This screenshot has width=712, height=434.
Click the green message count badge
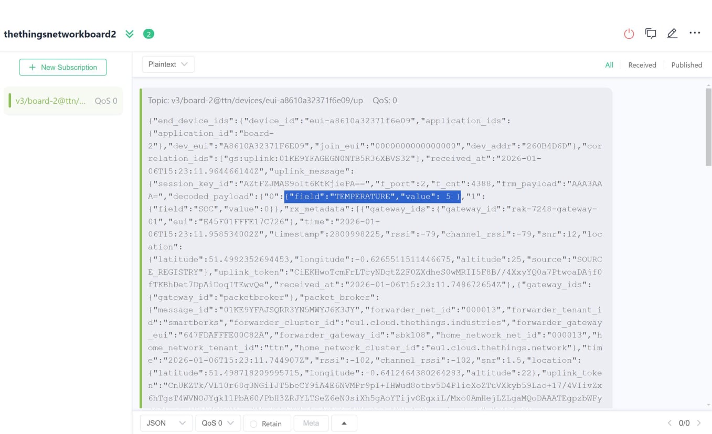(148, 34)
